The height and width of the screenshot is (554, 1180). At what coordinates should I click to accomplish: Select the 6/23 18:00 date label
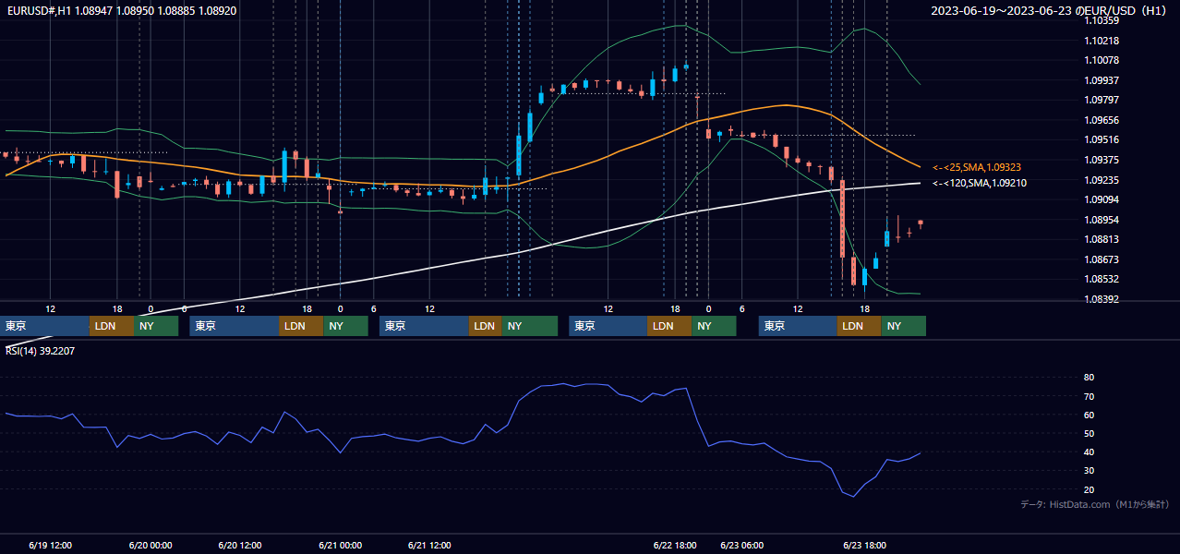[864, 545]
